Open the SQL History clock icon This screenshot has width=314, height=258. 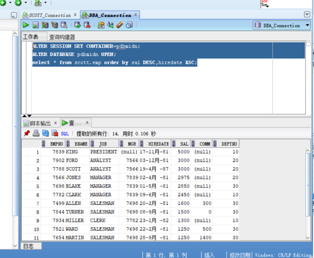[129, 25]
